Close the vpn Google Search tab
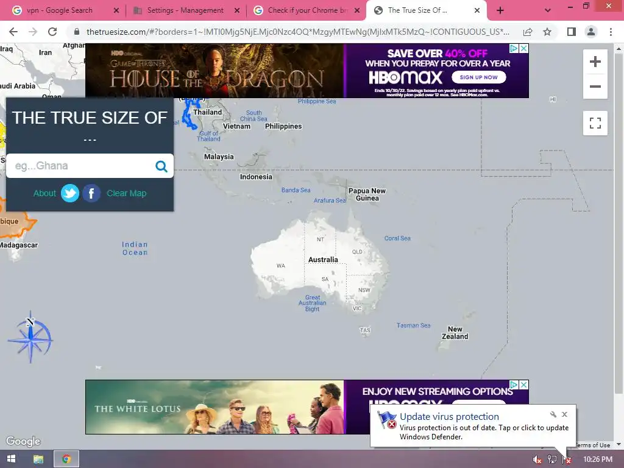Image resolution: width=624 pixels, height=468 pixels. (116, 11)
